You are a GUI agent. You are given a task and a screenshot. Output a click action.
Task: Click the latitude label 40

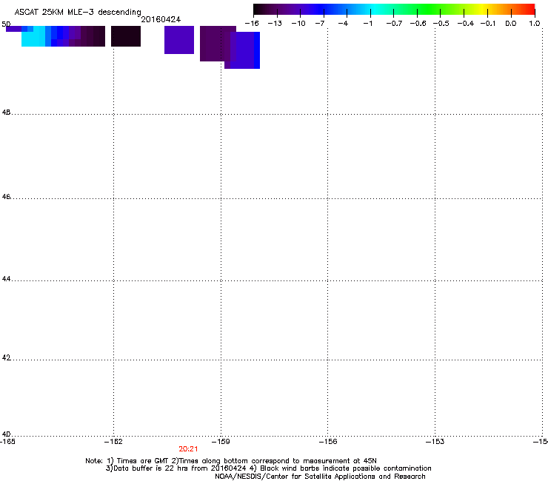point(6,434)
